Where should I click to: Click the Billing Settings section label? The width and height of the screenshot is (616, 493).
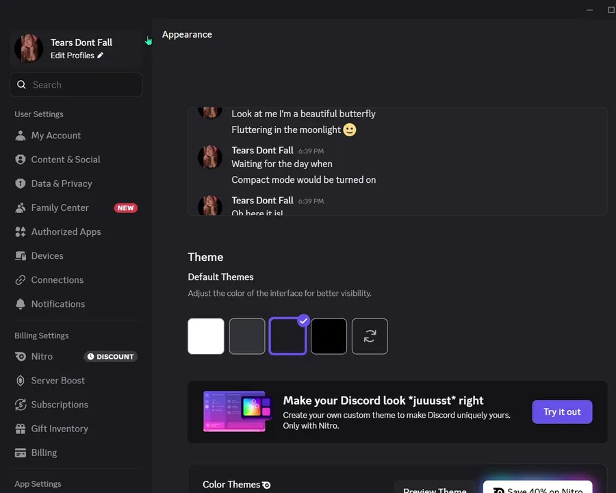(42, 336)
